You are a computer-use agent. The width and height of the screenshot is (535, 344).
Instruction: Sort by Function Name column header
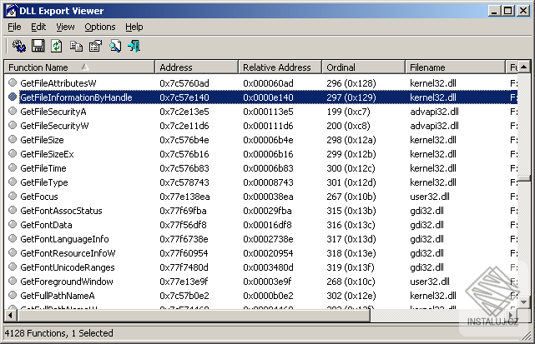tap(79, 67)
